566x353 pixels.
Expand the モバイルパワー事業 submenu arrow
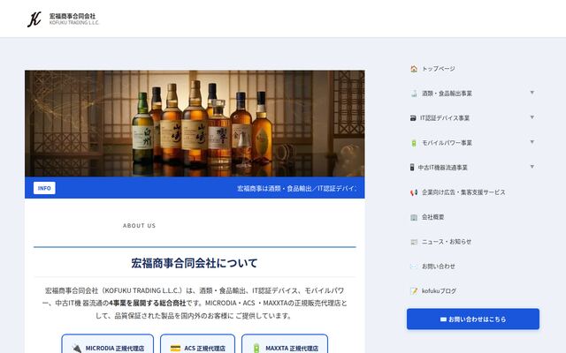pos(532,142)
